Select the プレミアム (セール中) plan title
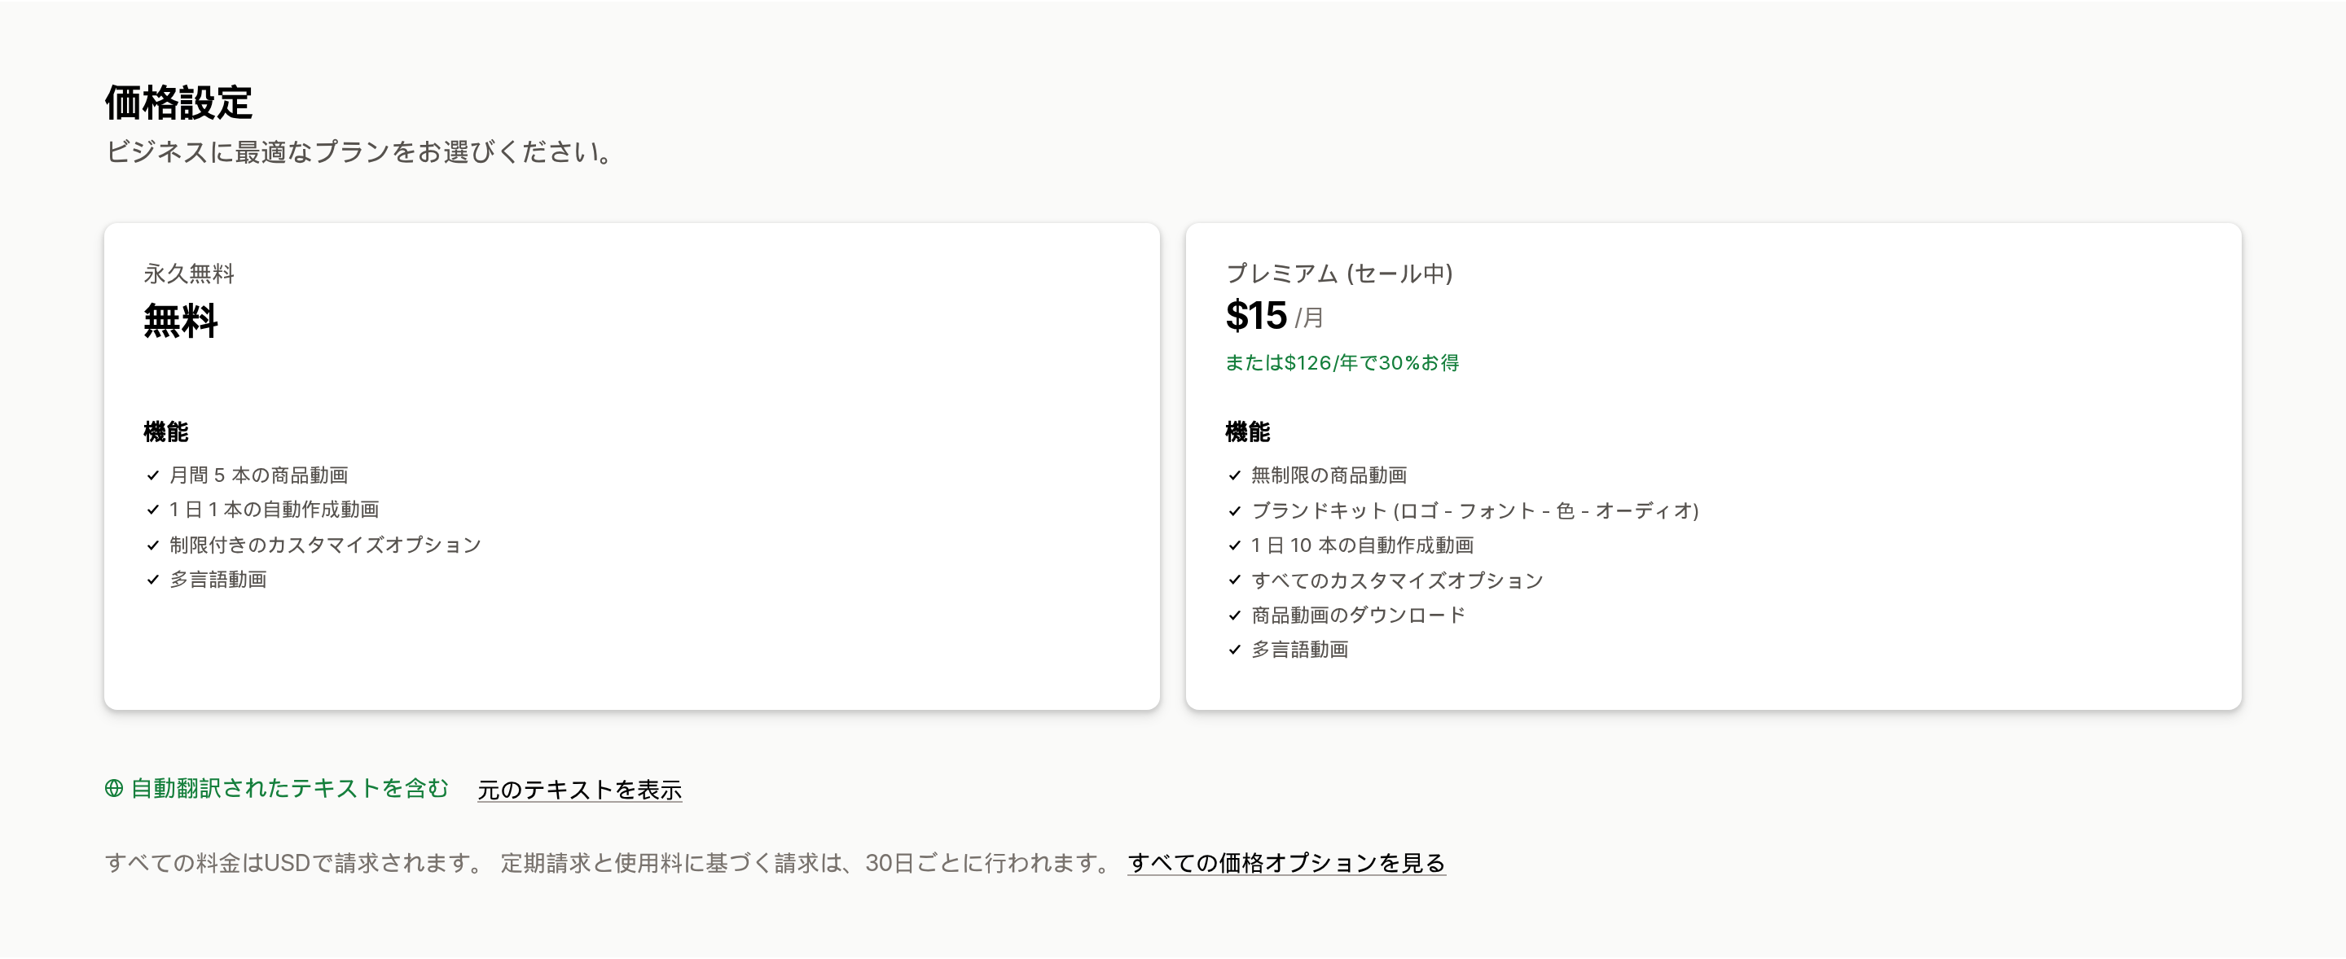 coord(1338,273)
